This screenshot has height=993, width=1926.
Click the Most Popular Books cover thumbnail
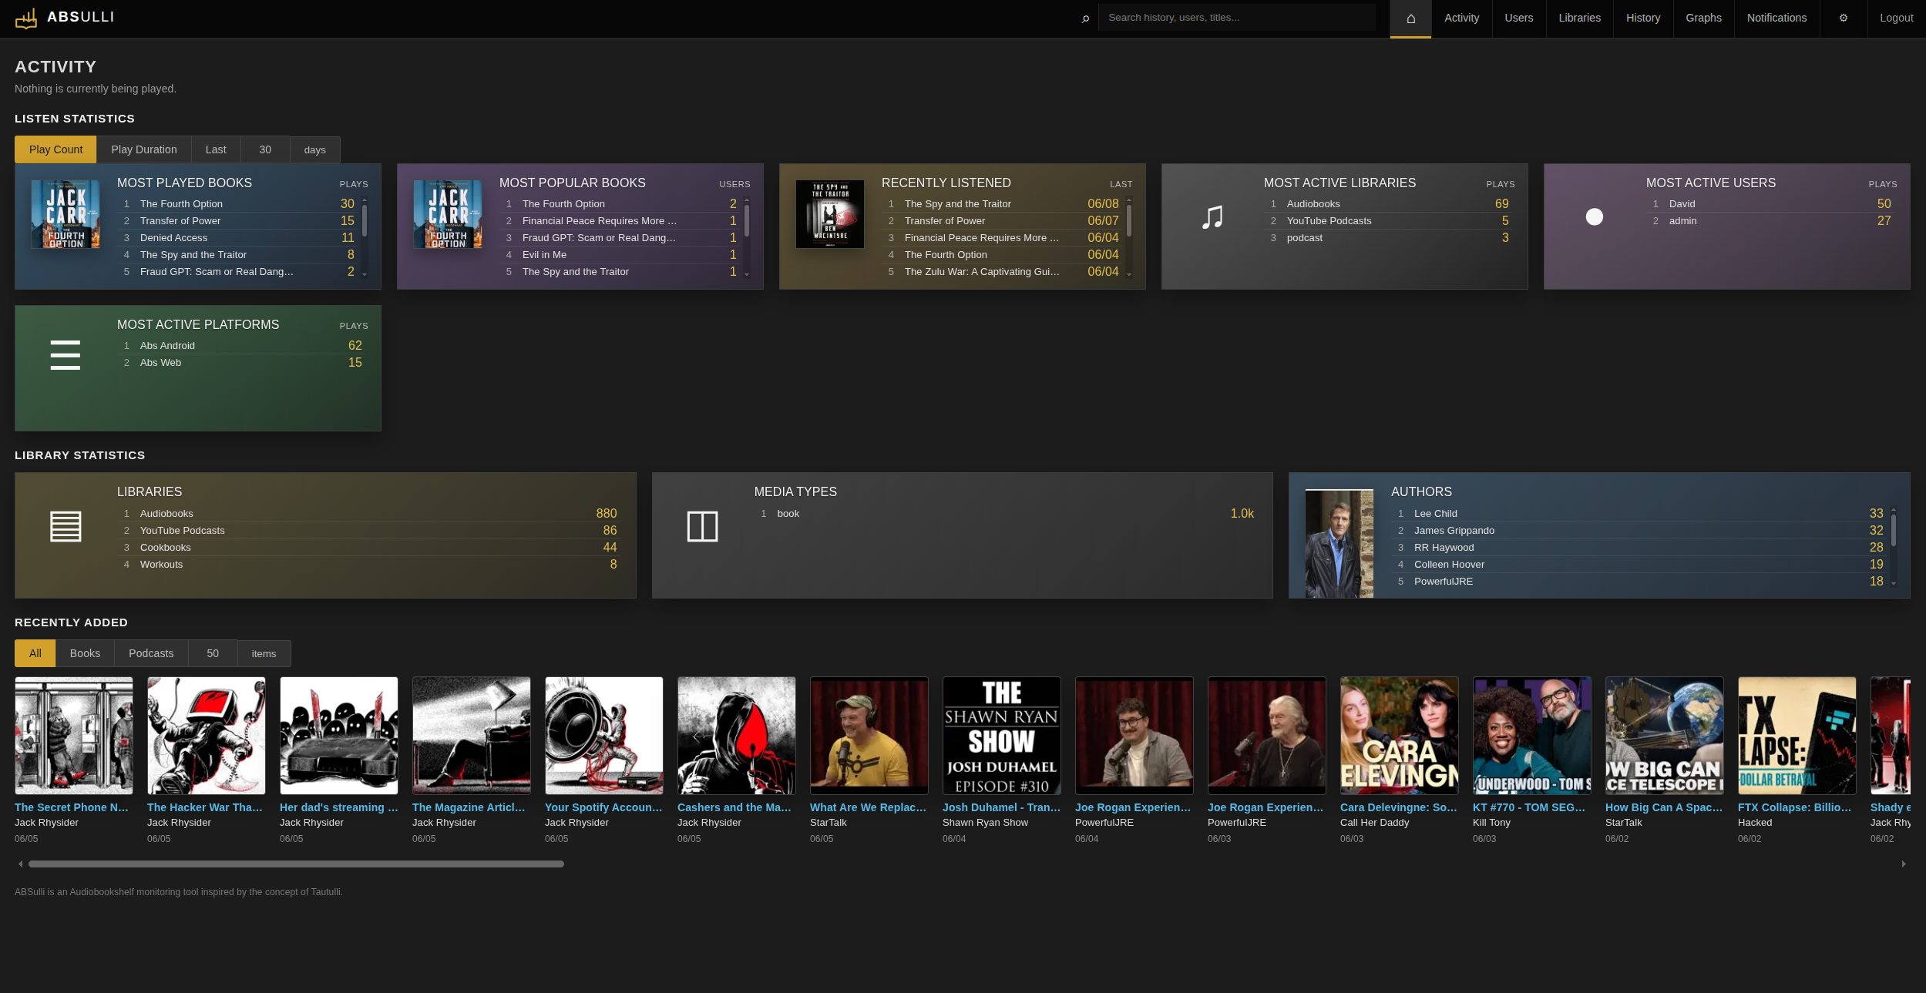pos(448,214)
